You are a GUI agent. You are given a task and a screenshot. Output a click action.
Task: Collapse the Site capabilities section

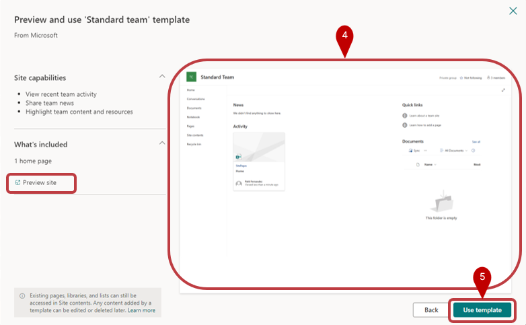point(161,77)
